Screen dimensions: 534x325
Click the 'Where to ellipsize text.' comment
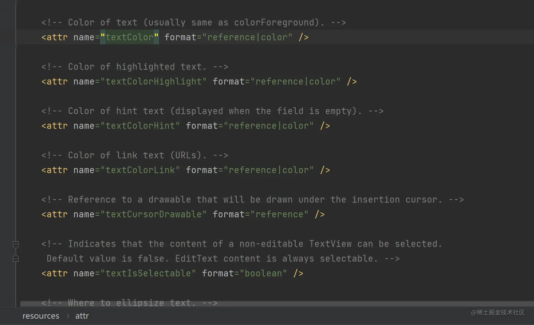[x=130, y=303]
